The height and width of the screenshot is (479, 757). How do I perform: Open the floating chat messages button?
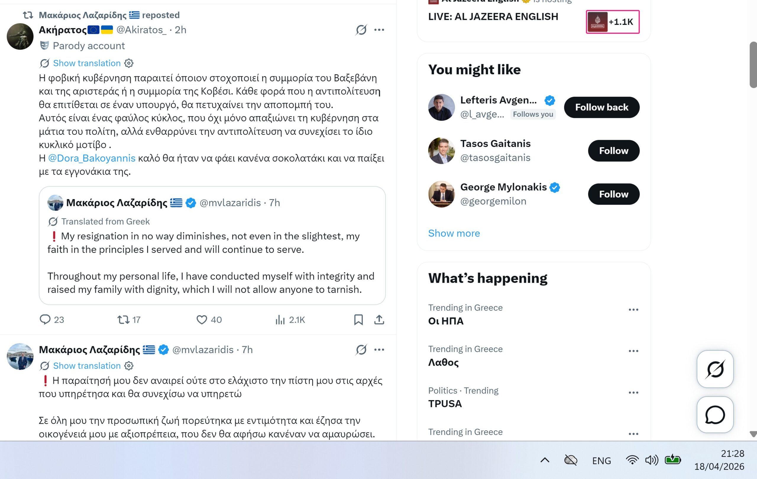click(714, 415)
